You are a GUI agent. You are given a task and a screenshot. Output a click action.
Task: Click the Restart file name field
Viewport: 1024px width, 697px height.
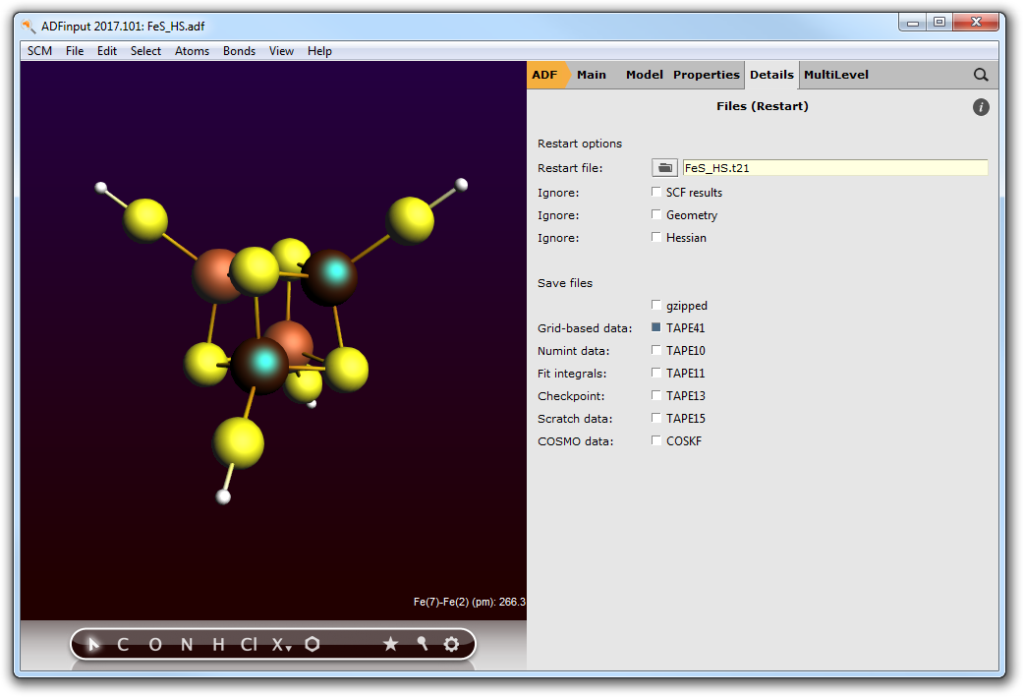click(835, 168)
